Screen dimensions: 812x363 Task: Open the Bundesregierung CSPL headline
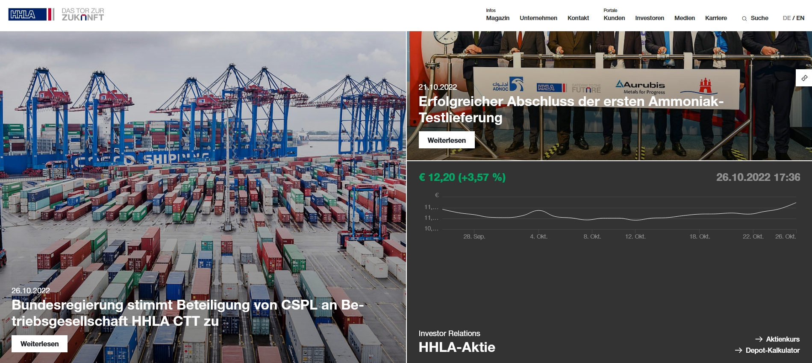(x=188, y=313)
